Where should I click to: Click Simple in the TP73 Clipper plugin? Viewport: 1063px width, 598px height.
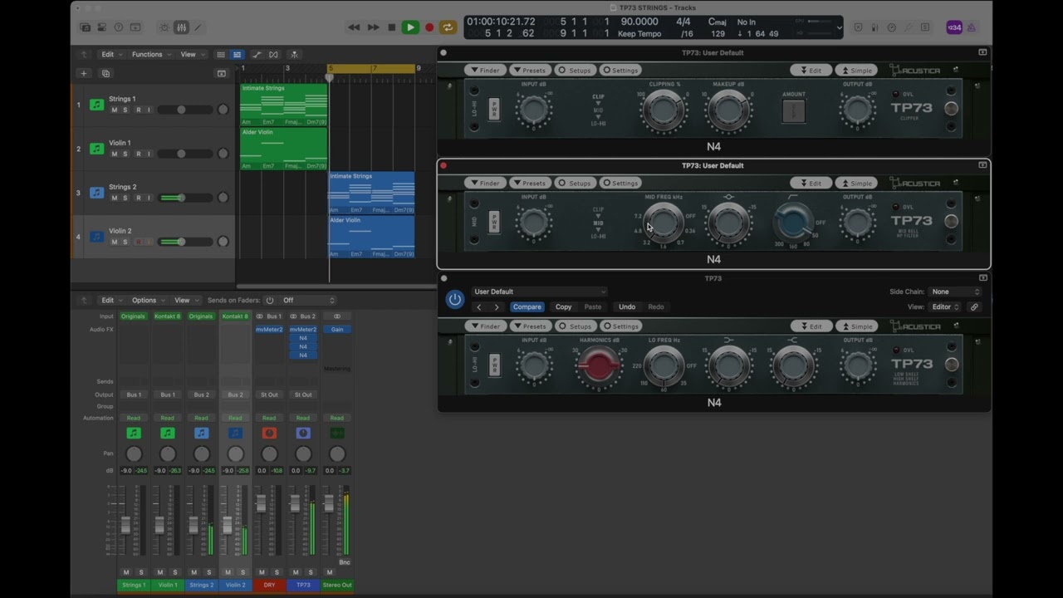(856, 70)
